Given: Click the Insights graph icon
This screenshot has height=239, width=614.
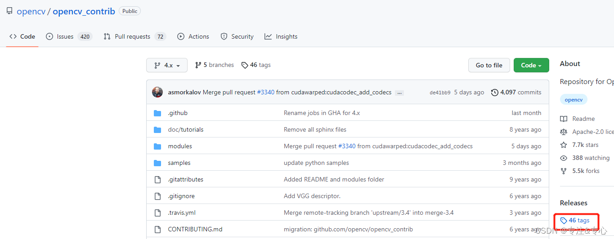Looking at the screenshot, I should point(268,36).
